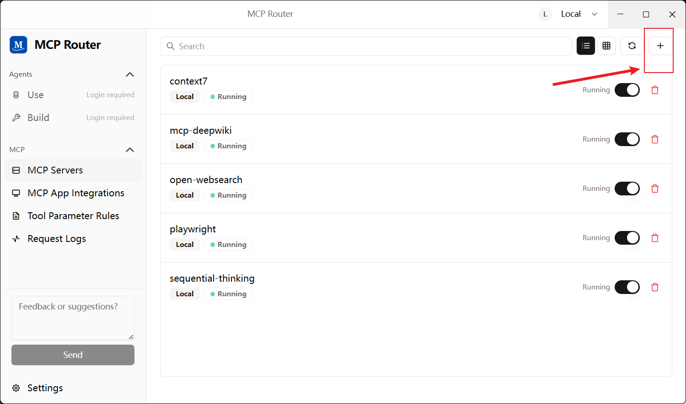This screenshot has height=404, width=686.
Task: Remove the mcp-deepwiki server
Action: pyautogui.click(x=655, y=139)
